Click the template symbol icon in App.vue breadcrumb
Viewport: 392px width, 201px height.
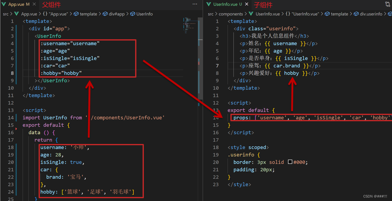pos(76,14)
